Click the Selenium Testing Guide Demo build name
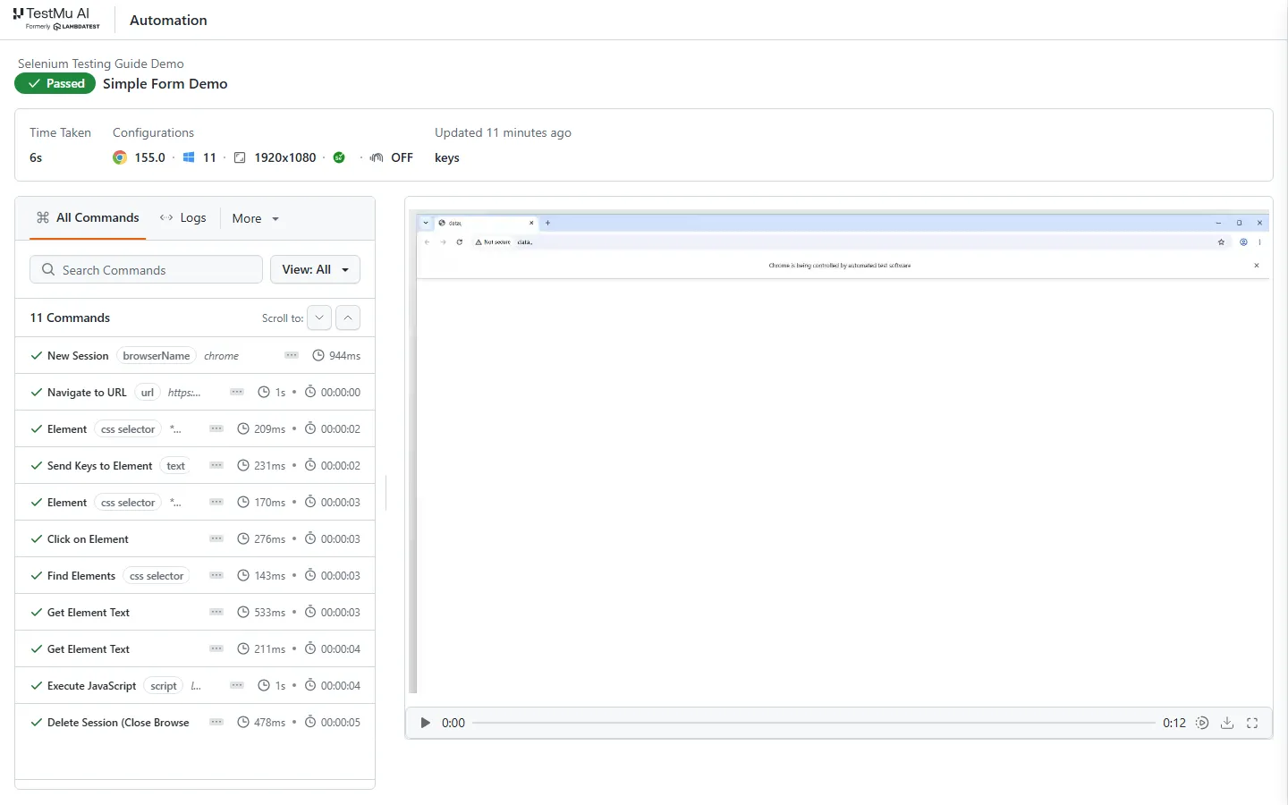This screenshot has width=1288, height=805. pos(101,64)
